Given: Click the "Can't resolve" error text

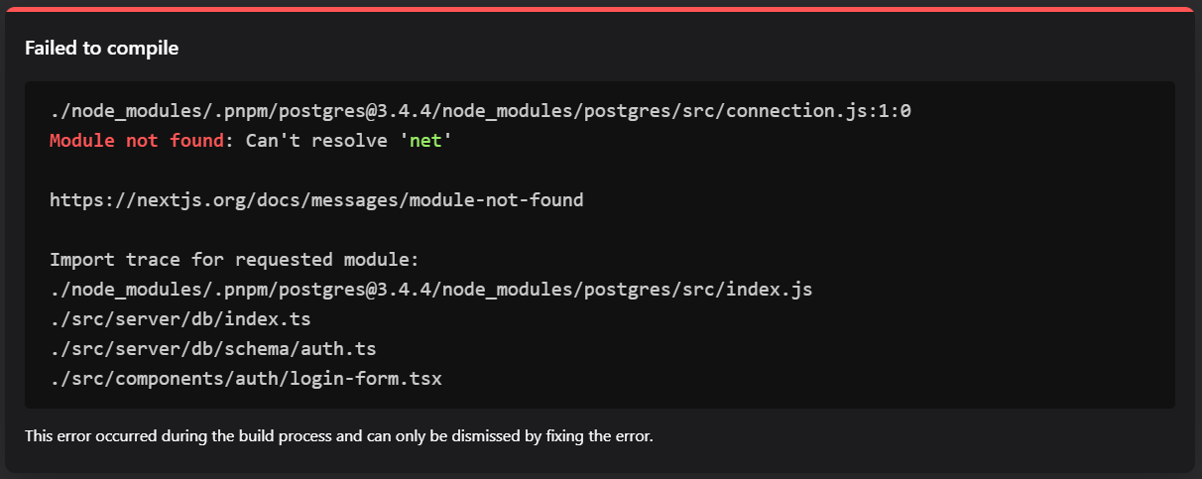Looking at the screenshot, I should (316, 141).
